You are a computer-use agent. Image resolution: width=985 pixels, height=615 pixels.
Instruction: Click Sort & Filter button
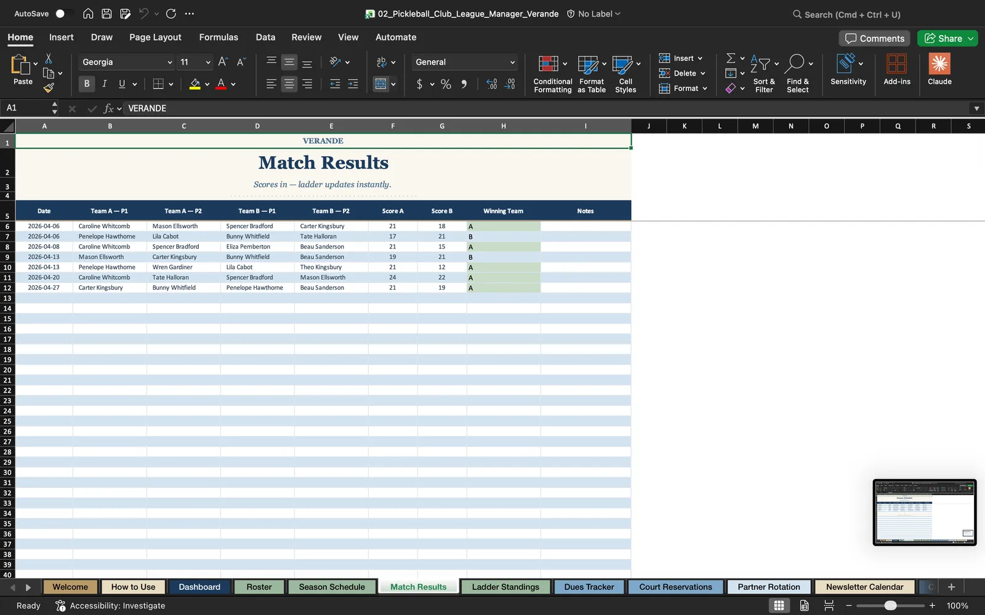pyautogui.click(x=764, y=74)
